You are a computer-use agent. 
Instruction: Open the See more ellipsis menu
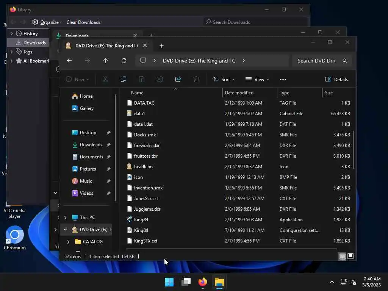coord(283,80)
